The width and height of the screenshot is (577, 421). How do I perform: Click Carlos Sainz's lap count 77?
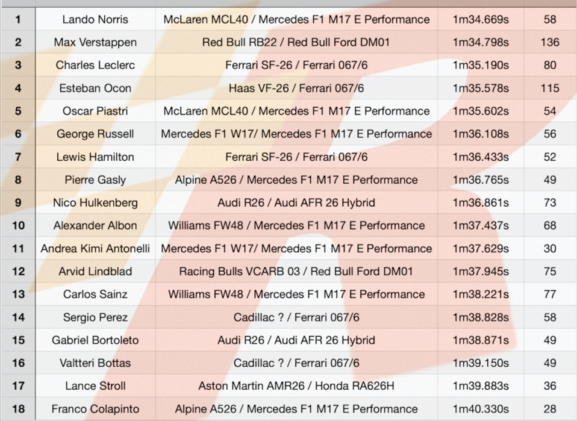pos(550,294)
